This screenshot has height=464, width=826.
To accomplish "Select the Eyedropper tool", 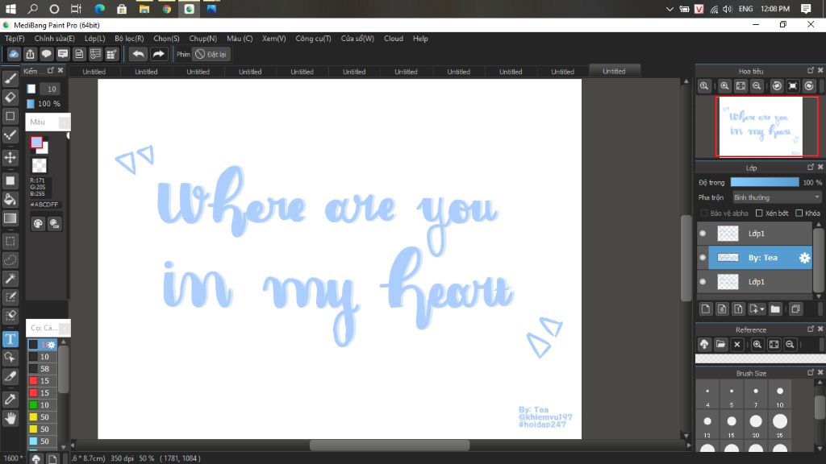I will coord(10,400).
